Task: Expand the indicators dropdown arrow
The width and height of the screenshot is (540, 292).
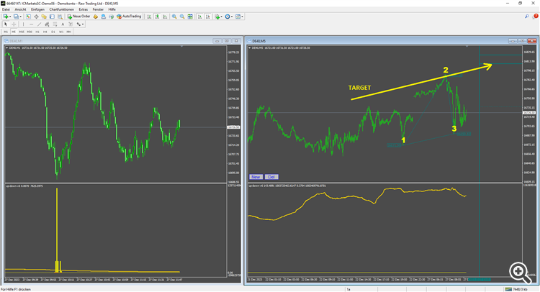Action: coord(222,17)
